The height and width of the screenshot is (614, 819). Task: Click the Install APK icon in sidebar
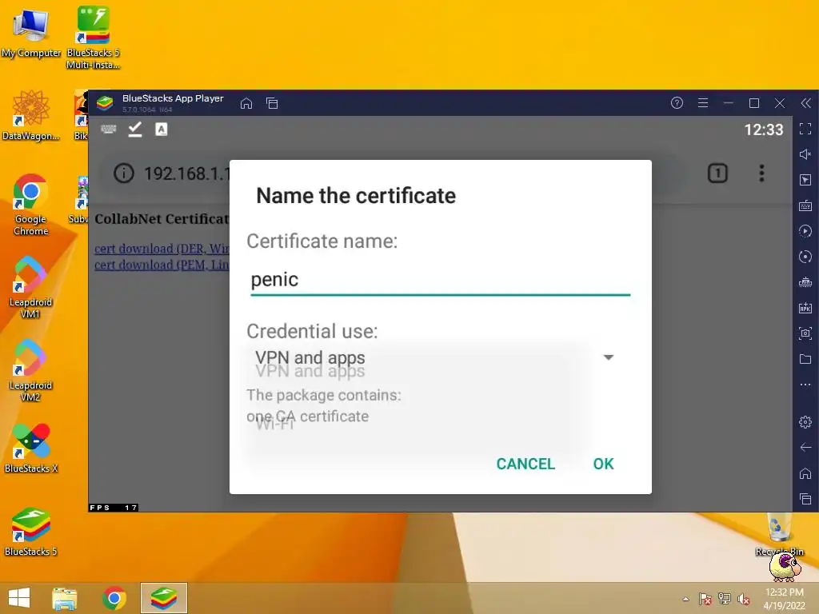[805, 308]
